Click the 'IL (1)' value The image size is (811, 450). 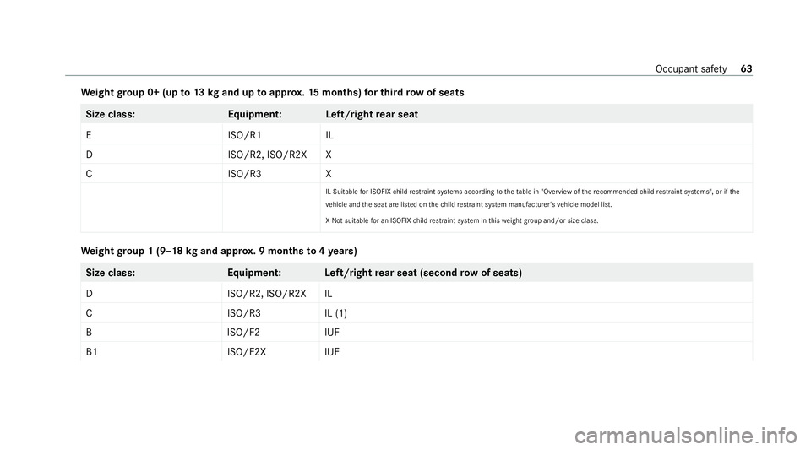(x=335, y=313)
